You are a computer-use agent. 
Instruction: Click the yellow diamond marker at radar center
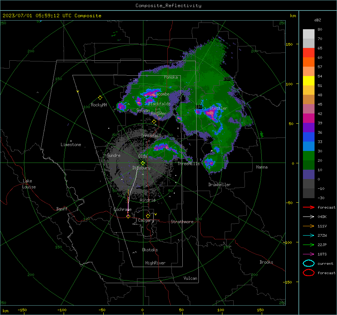tap(143, 163)
